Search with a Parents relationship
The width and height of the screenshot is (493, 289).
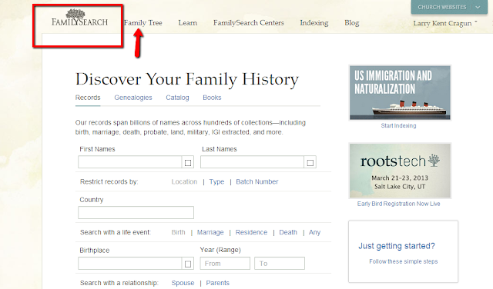coord(217,283)
